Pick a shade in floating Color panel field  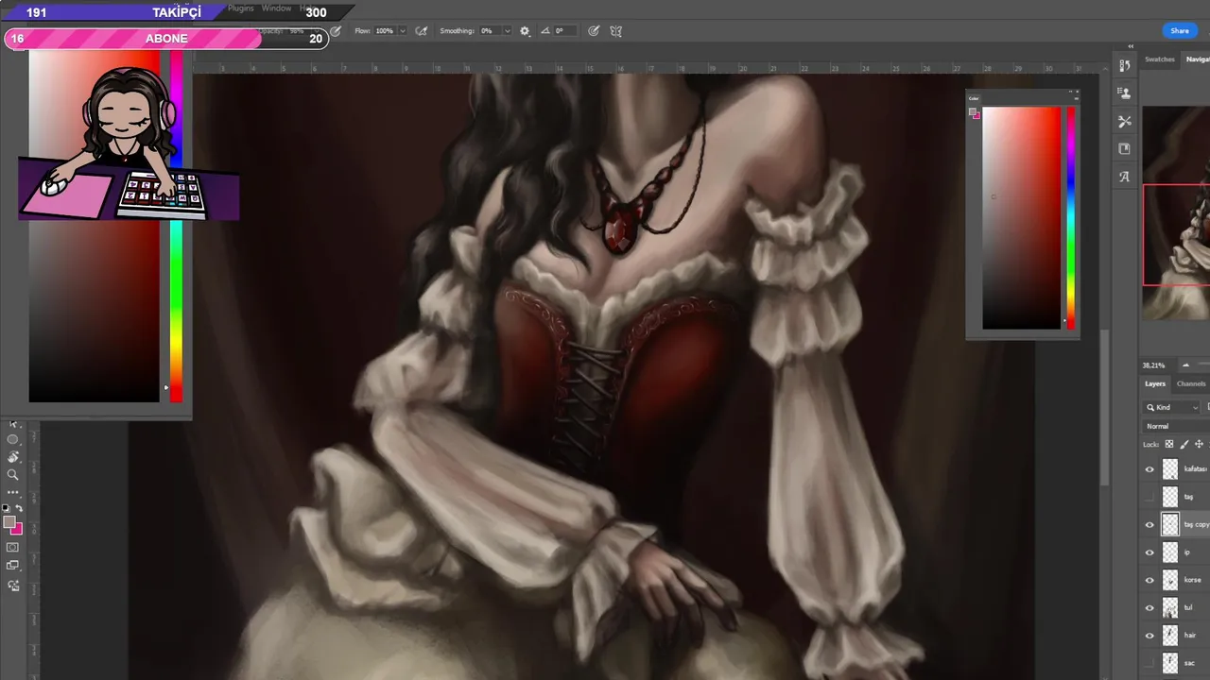[x=1022, y=218]
